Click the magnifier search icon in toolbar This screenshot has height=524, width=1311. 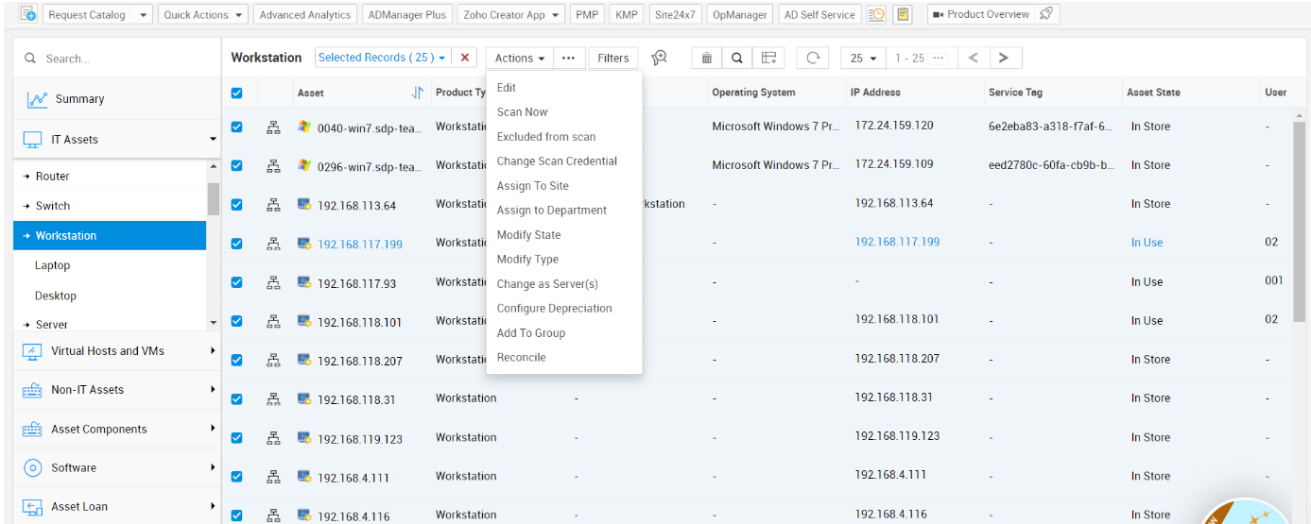click(736, 59)
